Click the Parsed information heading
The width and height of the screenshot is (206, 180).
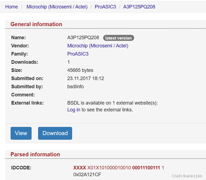click(35, 154)
